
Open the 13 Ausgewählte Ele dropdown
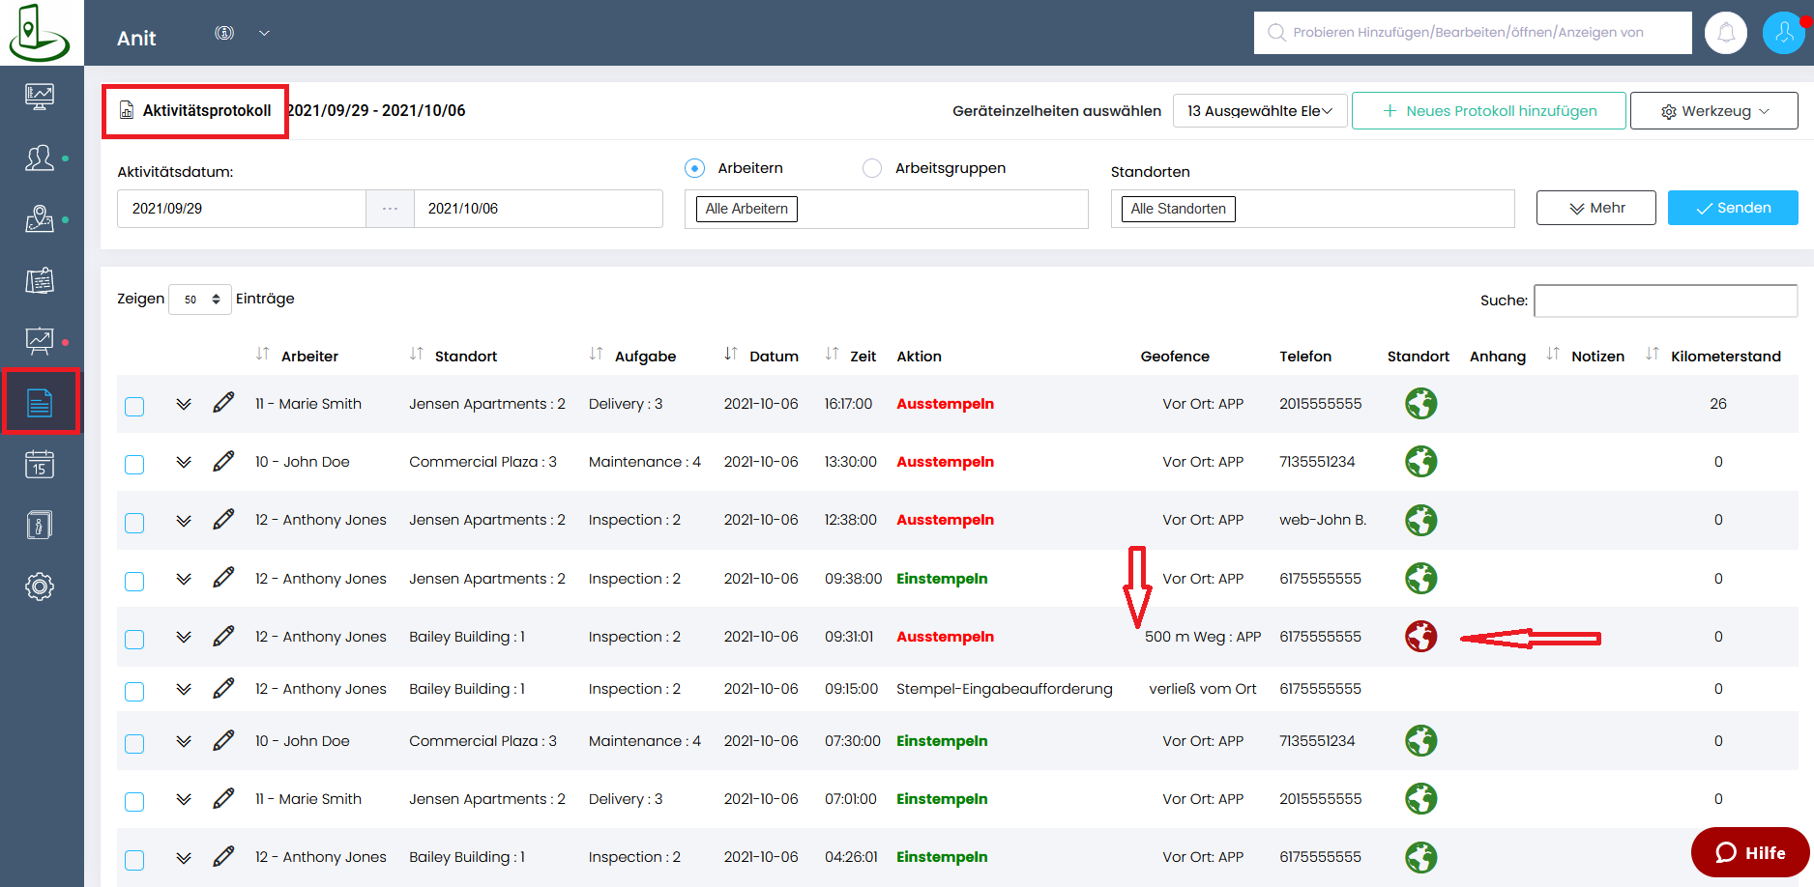click(x=1259, y=111)
